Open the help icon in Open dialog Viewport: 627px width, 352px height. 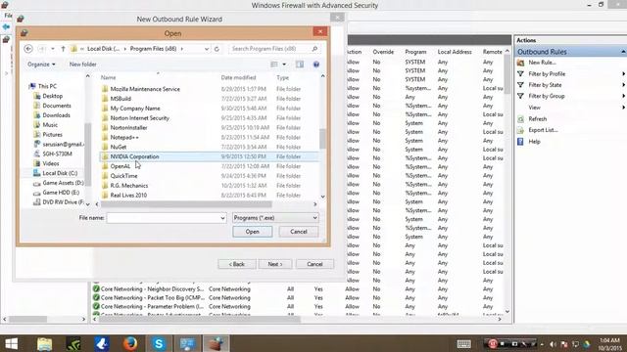(x=315, y=65)
